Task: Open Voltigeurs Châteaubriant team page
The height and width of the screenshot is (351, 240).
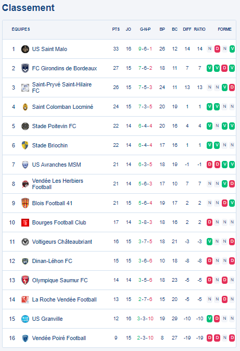Action: point(62,242)
